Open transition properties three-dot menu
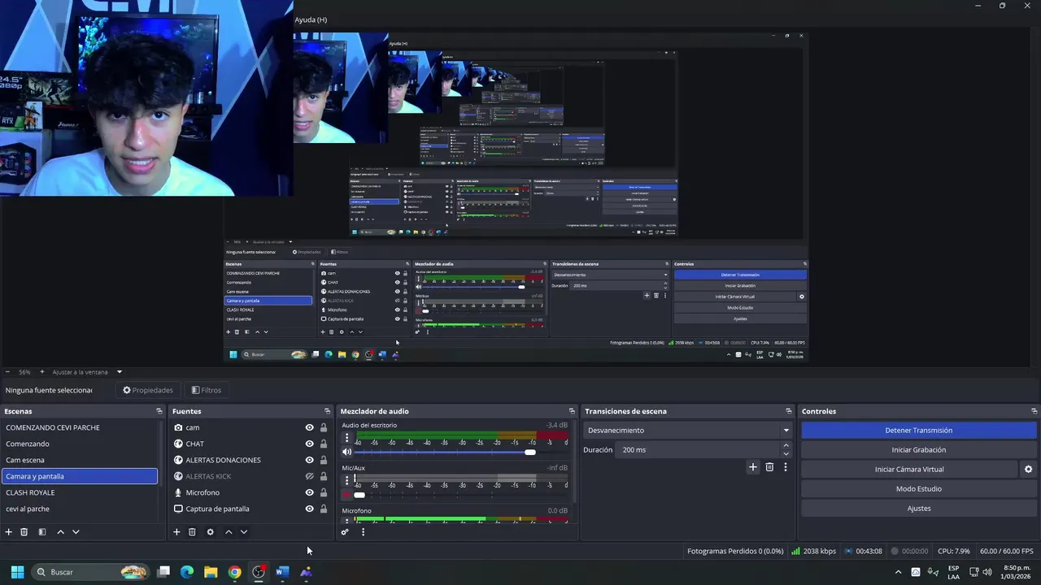1041x585 pixels. 785,467
